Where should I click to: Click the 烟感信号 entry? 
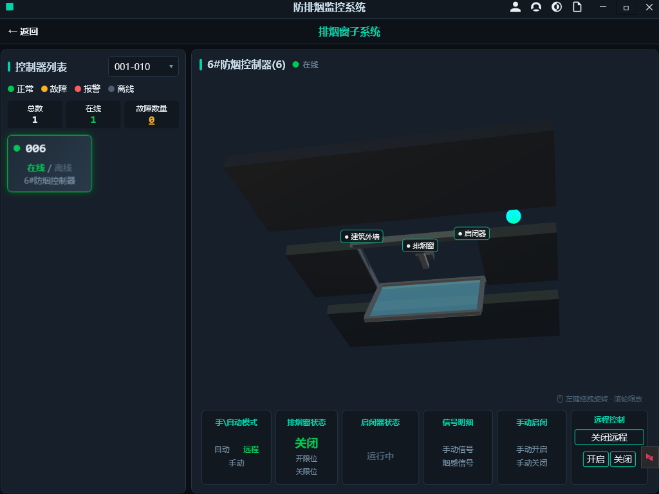click(x=458, y=463)
